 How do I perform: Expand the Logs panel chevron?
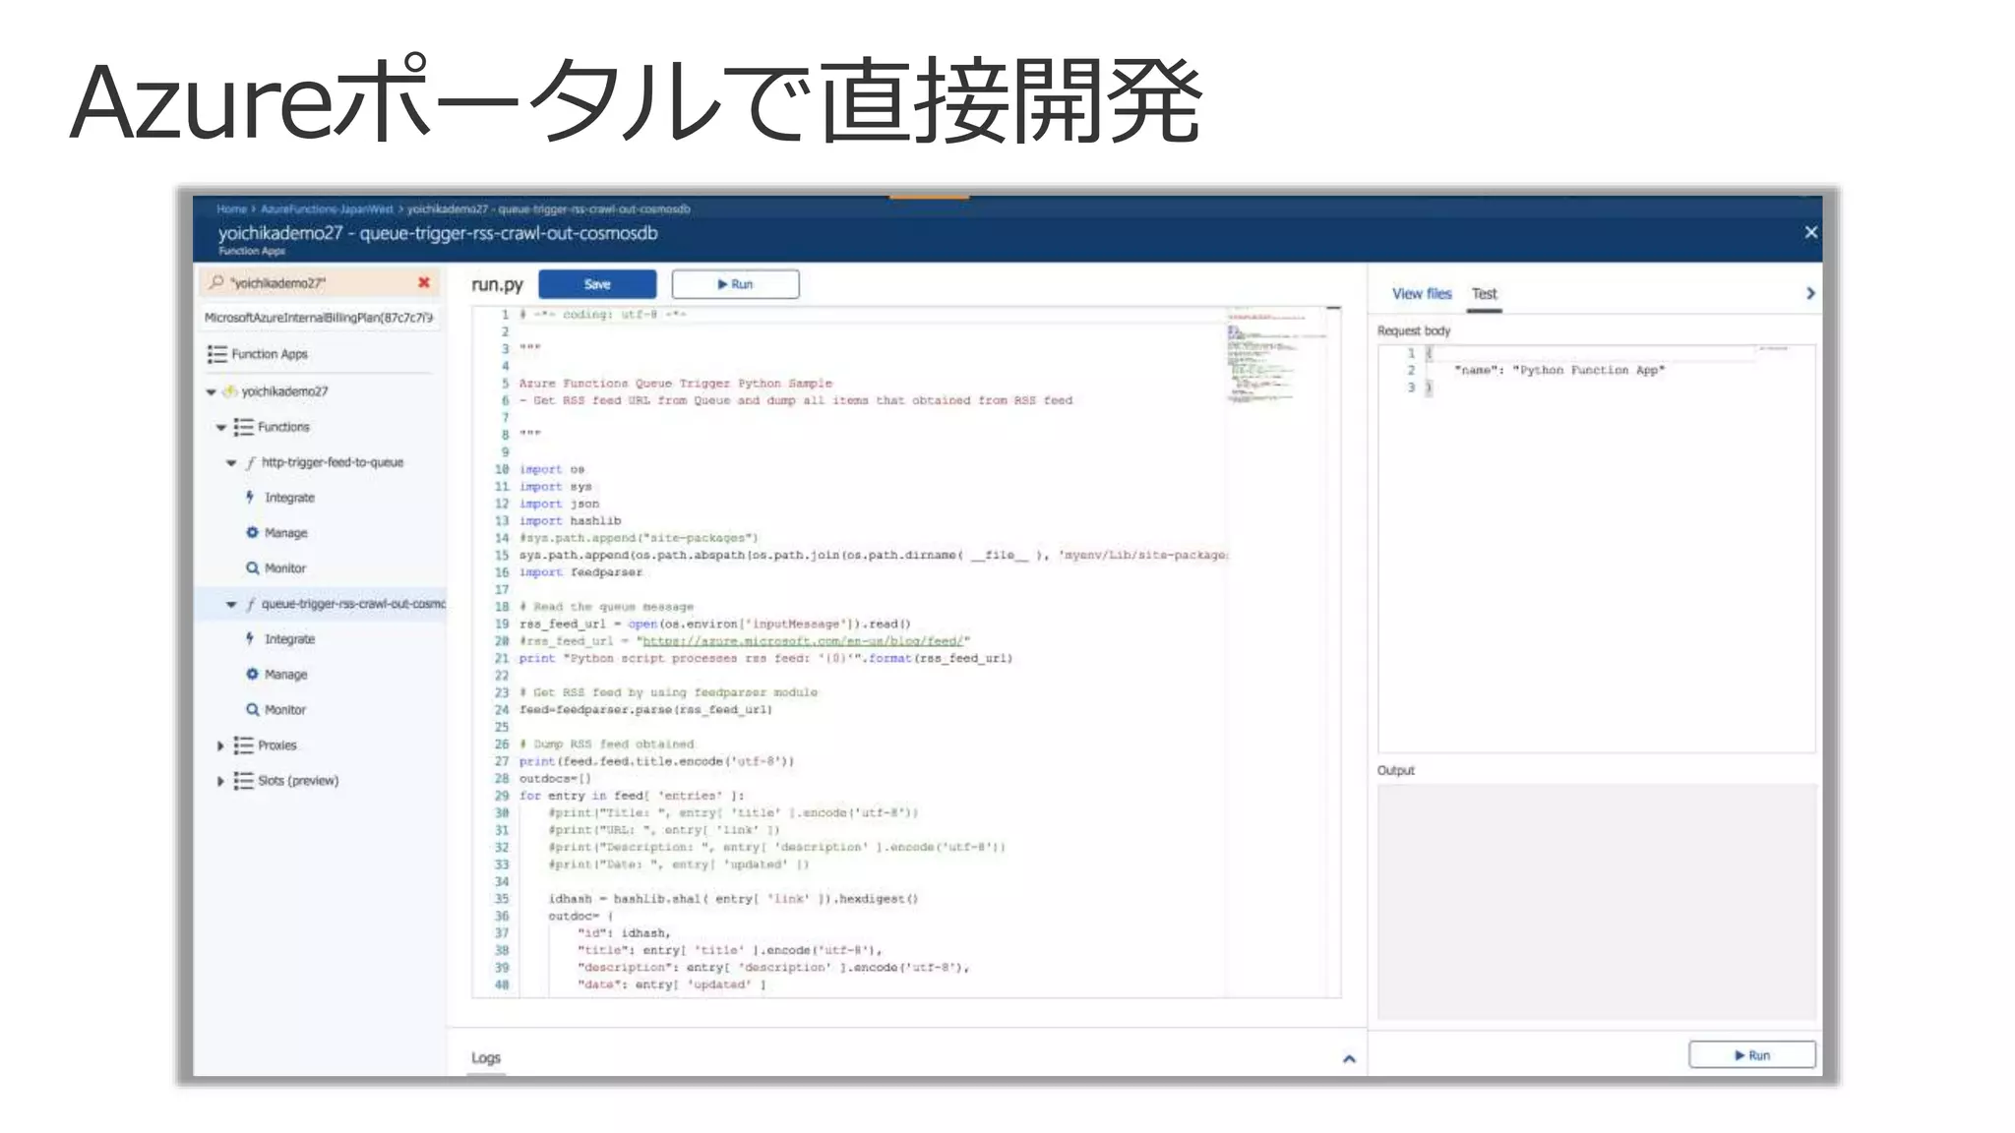pyautogui.click(x=1349, y=1058)
